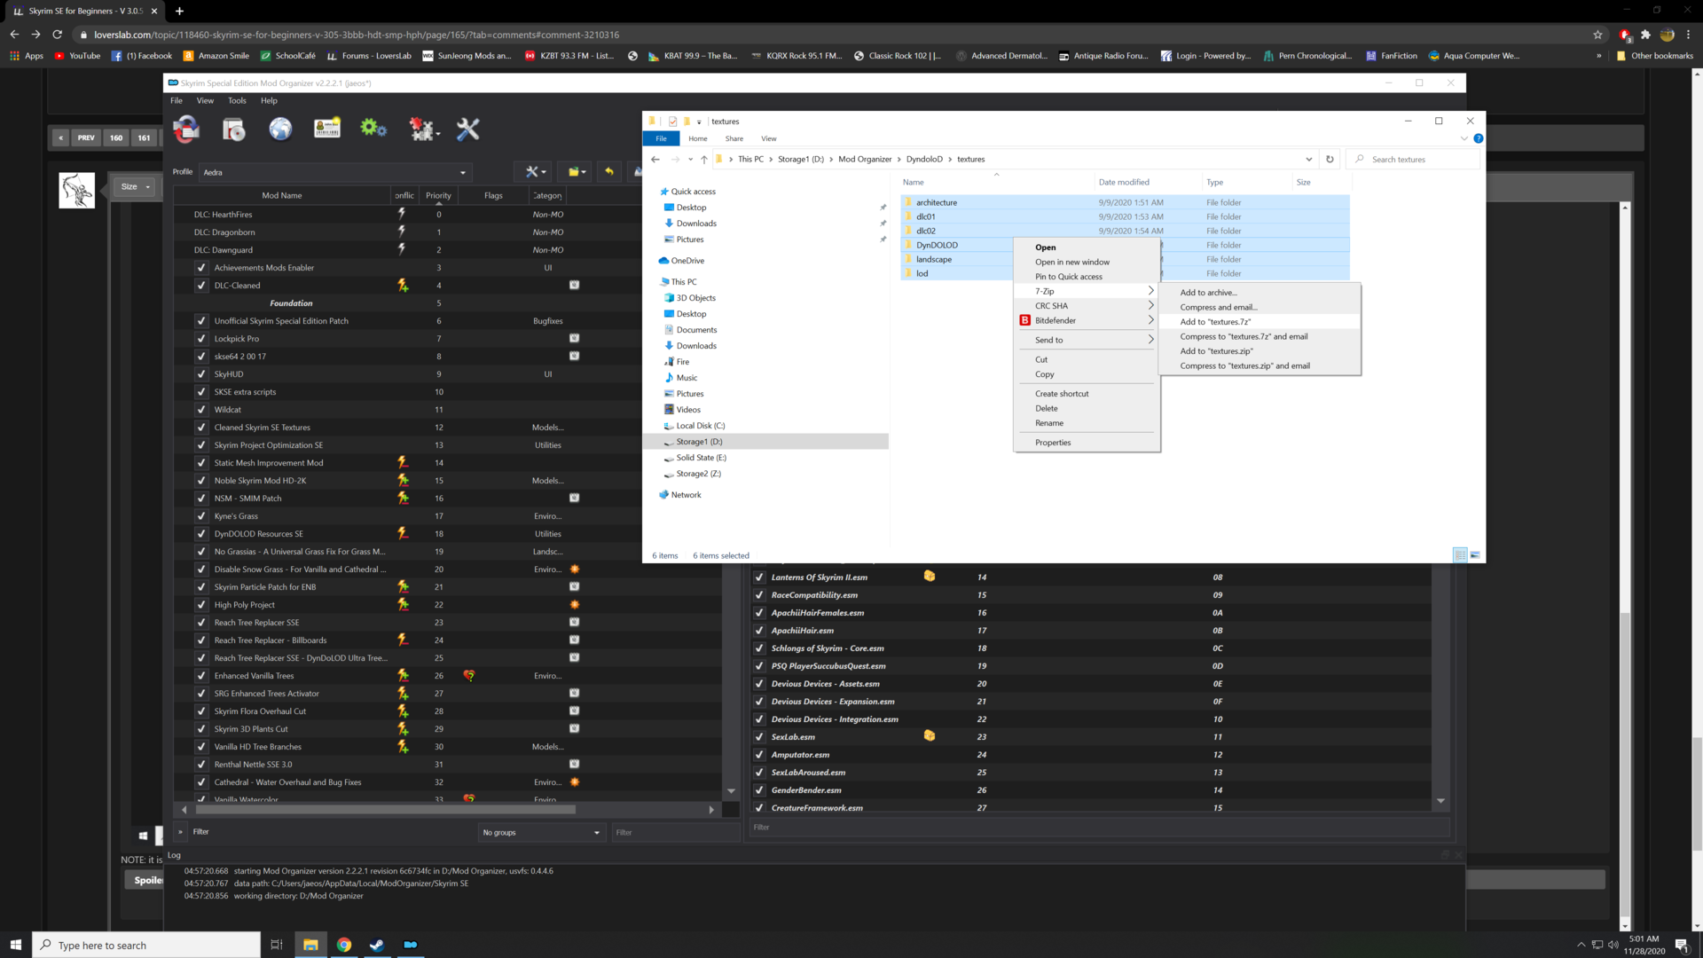Click the Windows taskbar search box
This screenshot has height=958, width=1703.
point(146,945)
